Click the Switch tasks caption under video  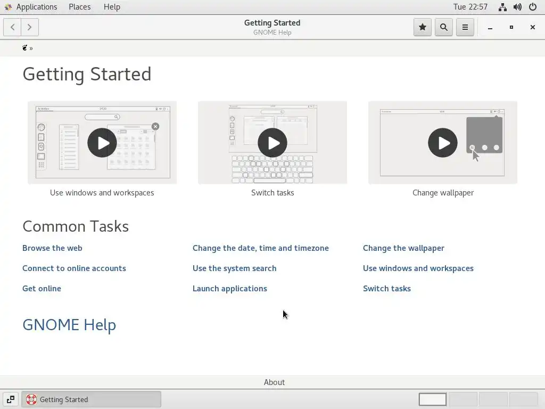pyautogui.click(x=272, y=193)
